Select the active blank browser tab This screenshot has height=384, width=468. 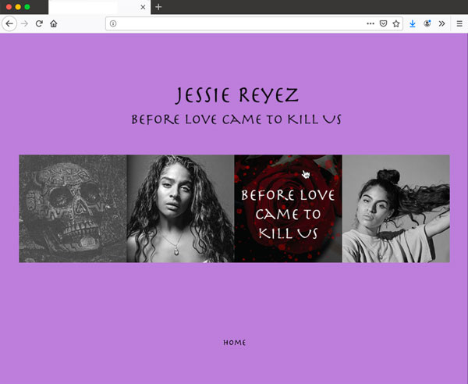[x=99, y=7]
